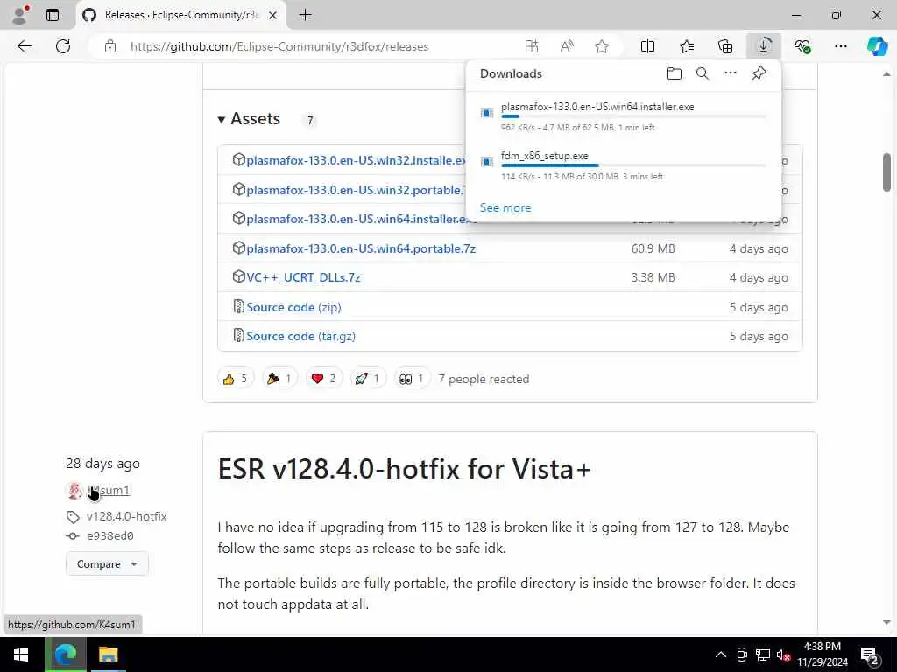View site information lock icon
The width and height of the screenshot is (897, 672).
(110, 46)
